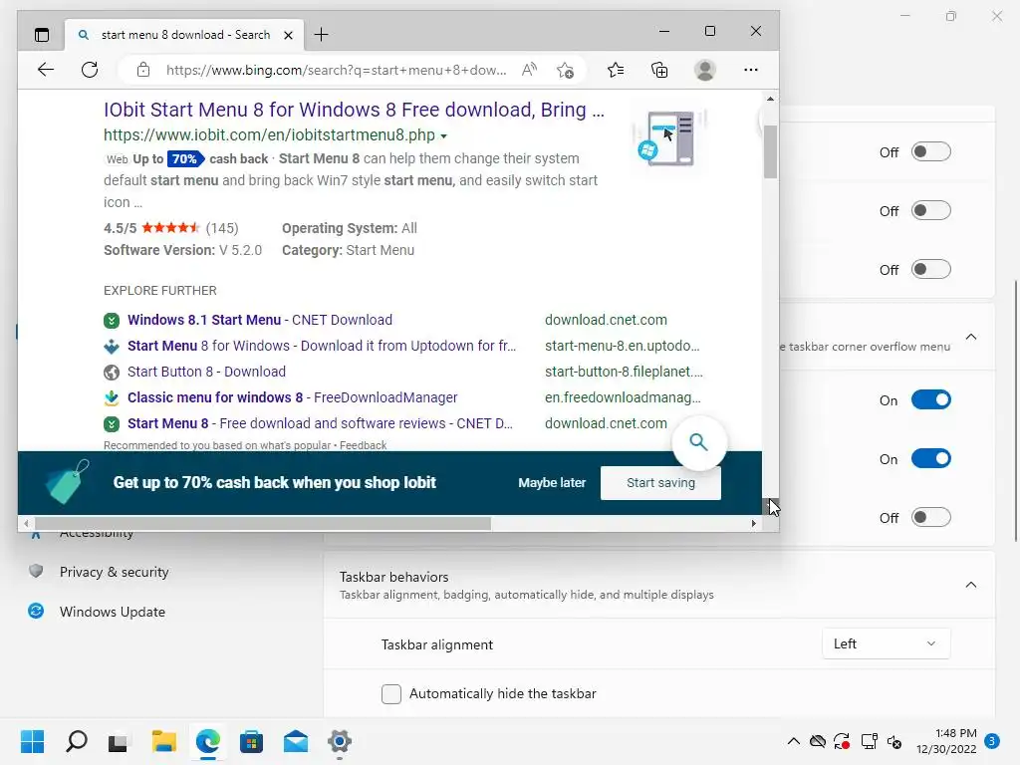
Task: Click Edge vertical scrollbar thumb
Action: 770,151
